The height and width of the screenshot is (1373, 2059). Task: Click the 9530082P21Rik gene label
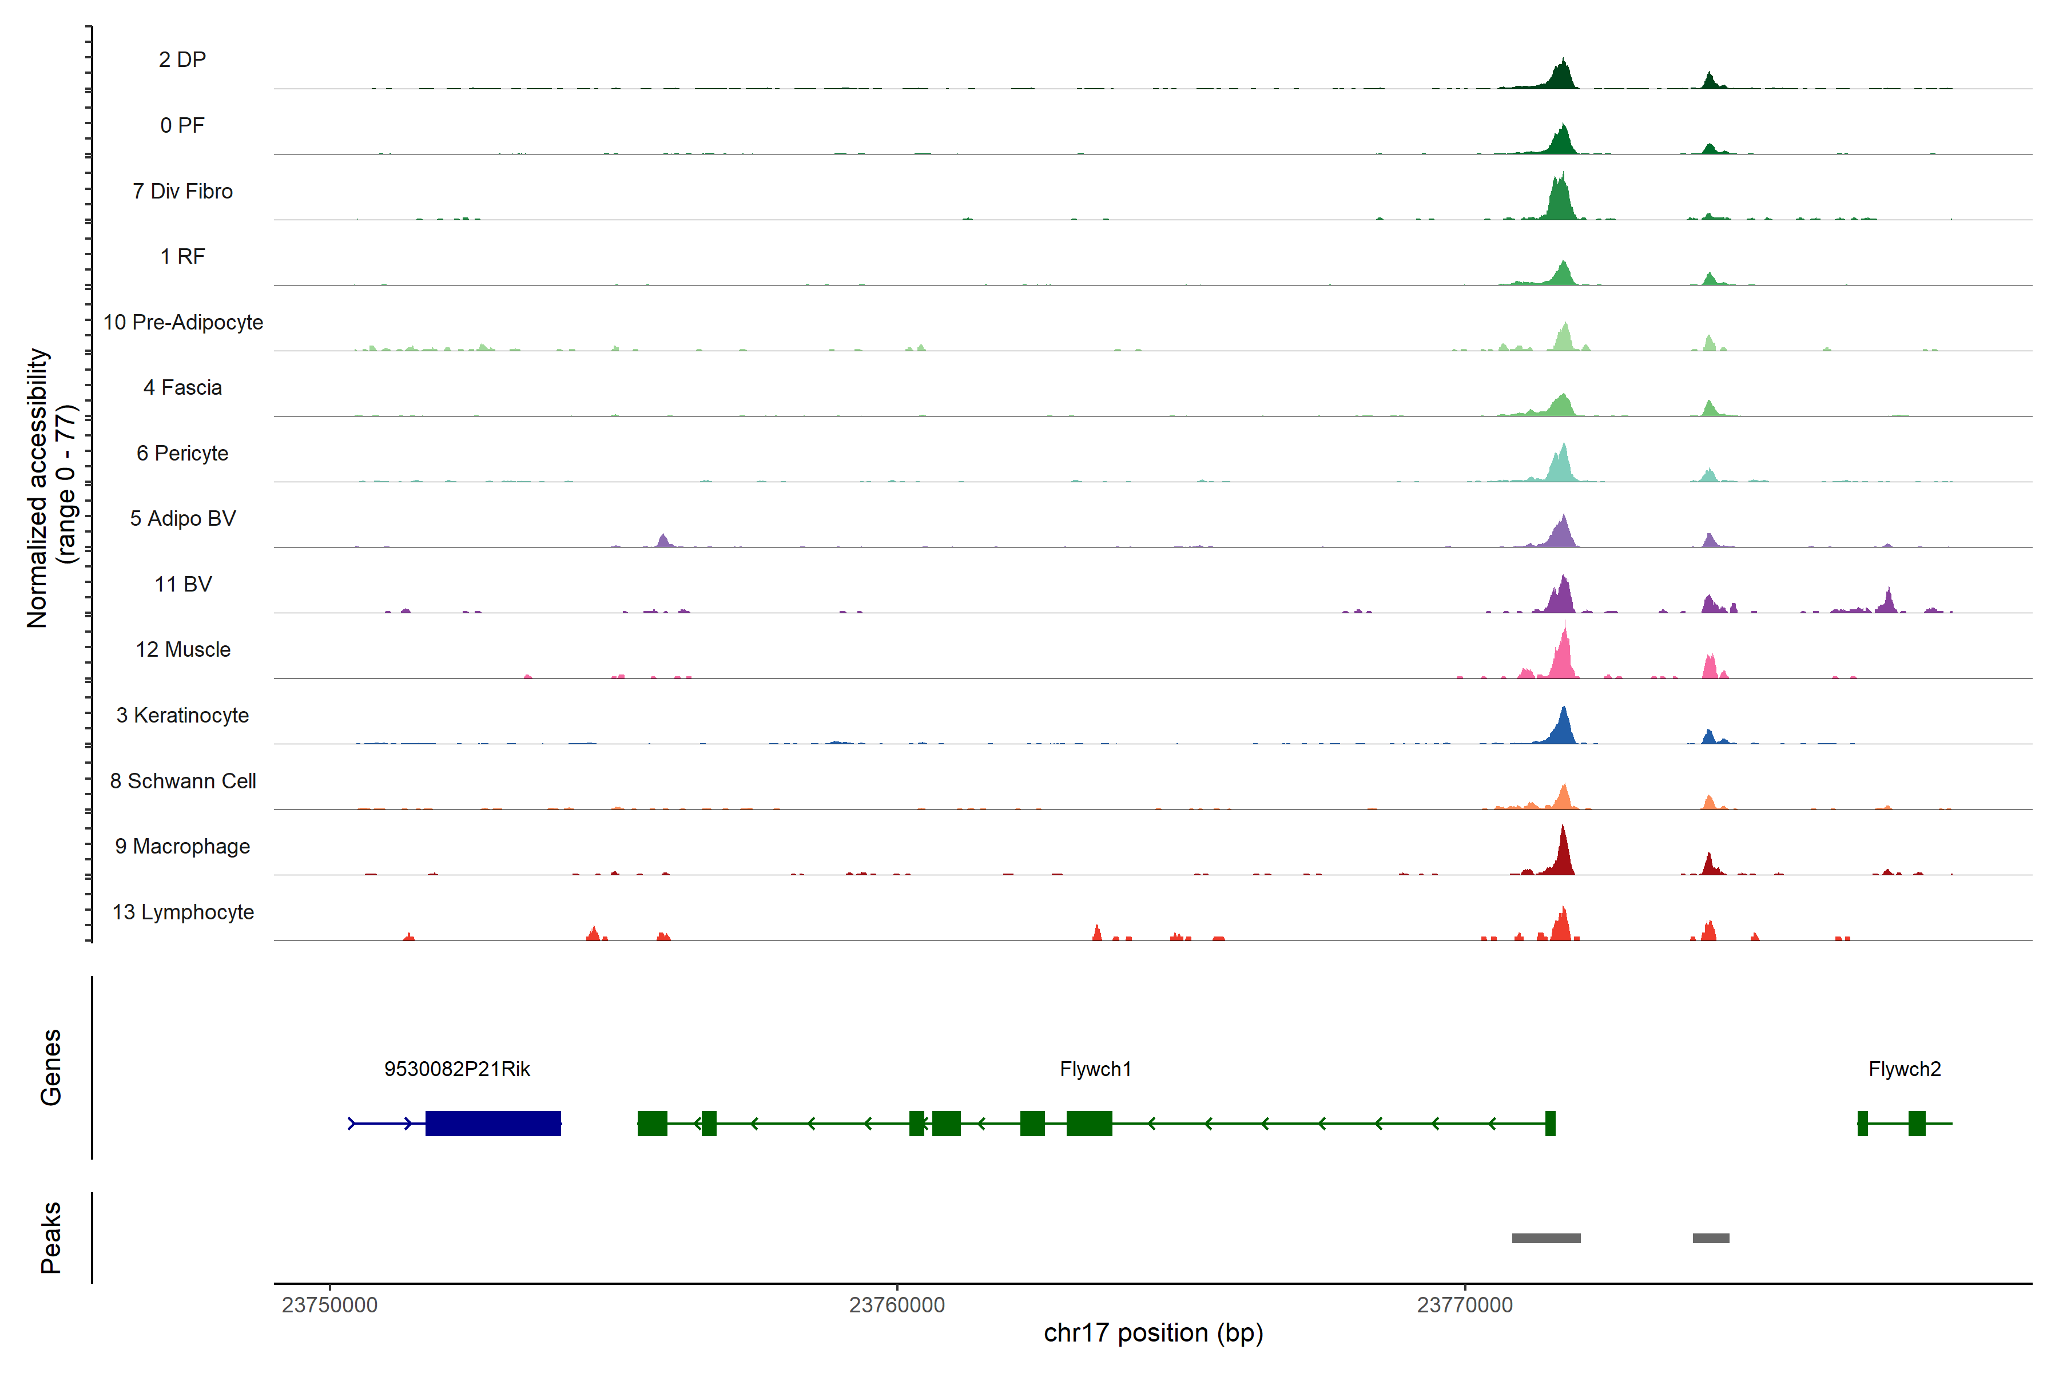point(457,1069)
